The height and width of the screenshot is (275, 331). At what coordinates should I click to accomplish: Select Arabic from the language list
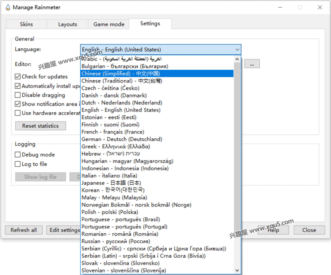tap(157, 59)
